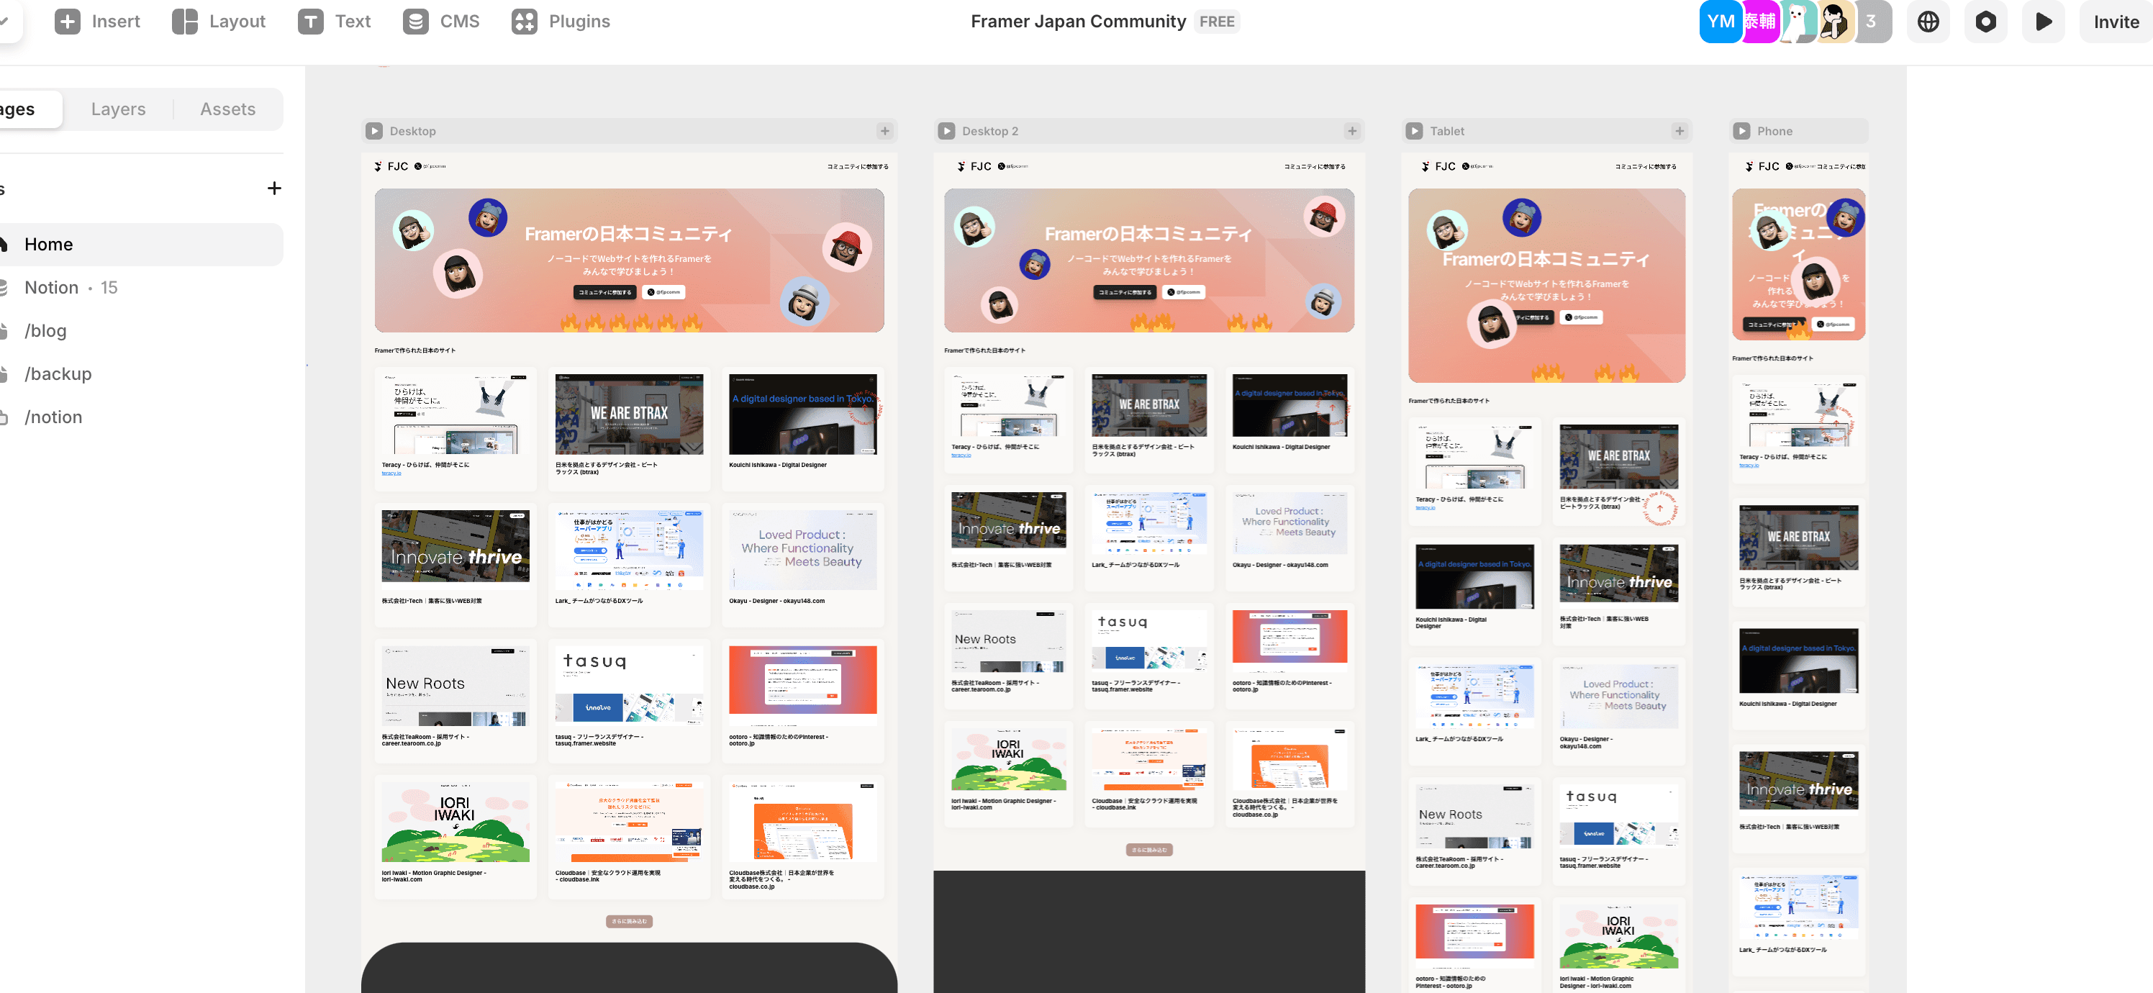Open the /blog page folder
Viewport: 2153px width, 993px height.
pos(45,331)
